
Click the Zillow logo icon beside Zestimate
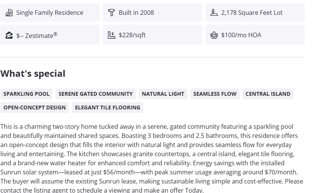(x=9, y=35)
